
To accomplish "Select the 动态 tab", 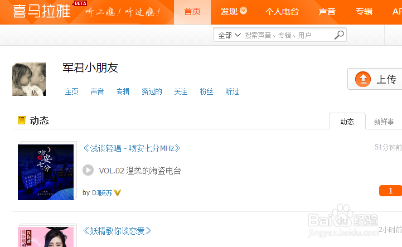I will tap(347, 122).
